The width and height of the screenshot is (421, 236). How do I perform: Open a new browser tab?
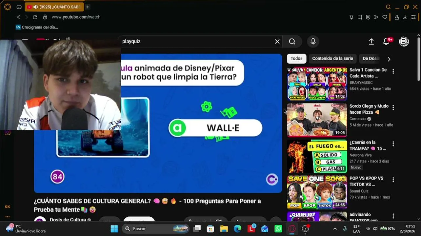88,7
